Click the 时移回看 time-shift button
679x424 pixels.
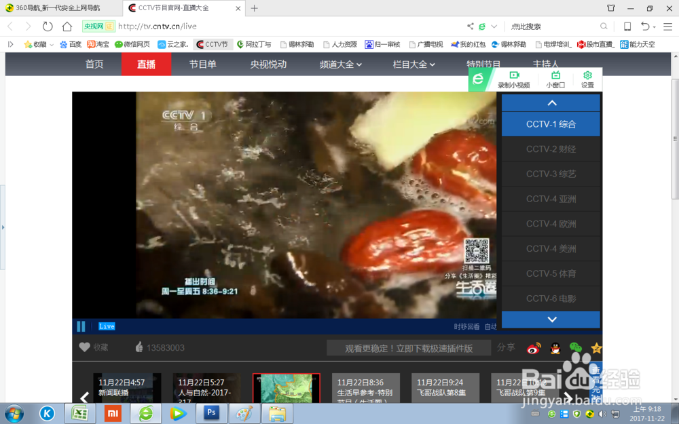(x=466, y=327)
